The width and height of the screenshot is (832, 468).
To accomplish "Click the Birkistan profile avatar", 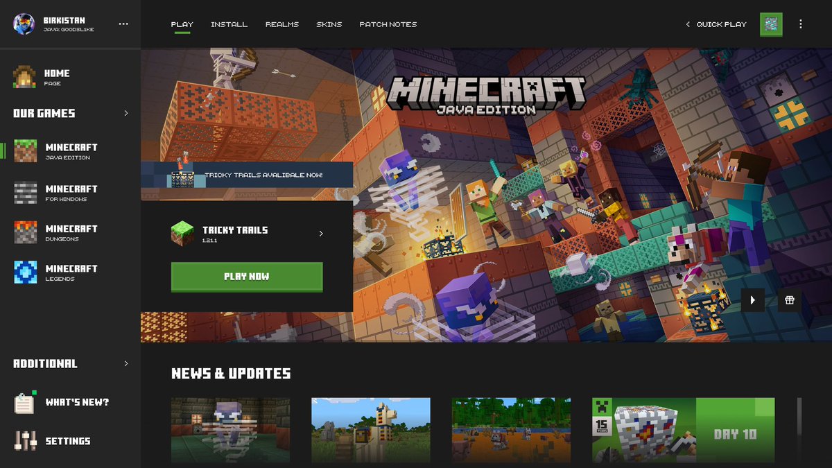I will [x=24, y=24].
